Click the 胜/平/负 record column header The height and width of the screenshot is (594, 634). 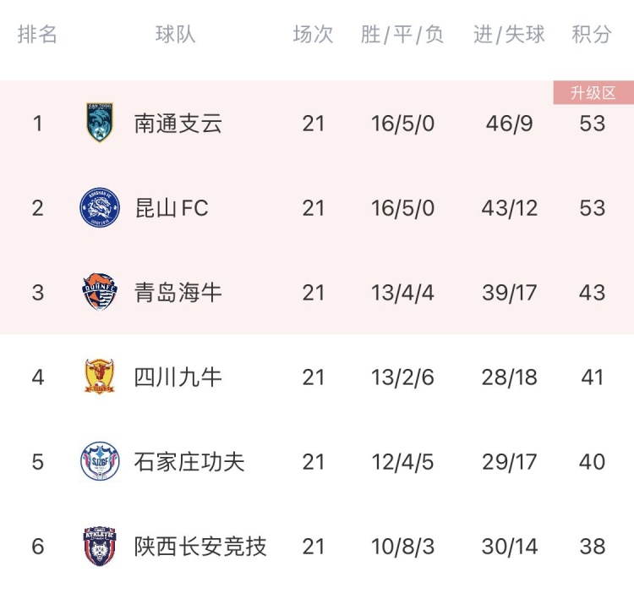(x=402, y=34)
